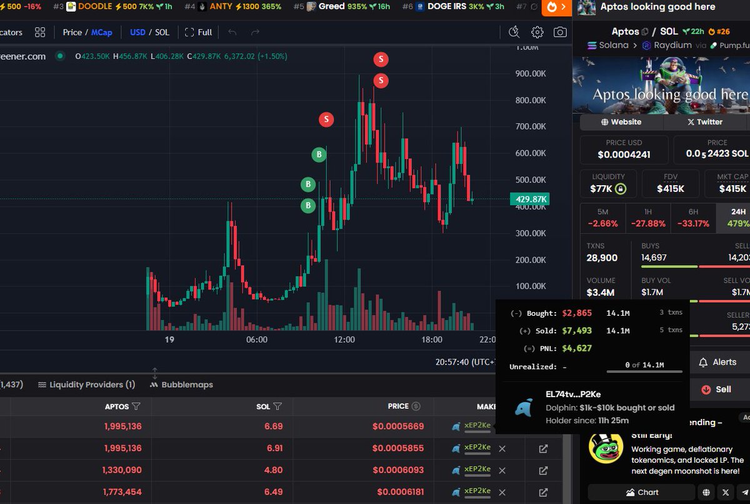Open the ad's Chart button

[641, 492]
